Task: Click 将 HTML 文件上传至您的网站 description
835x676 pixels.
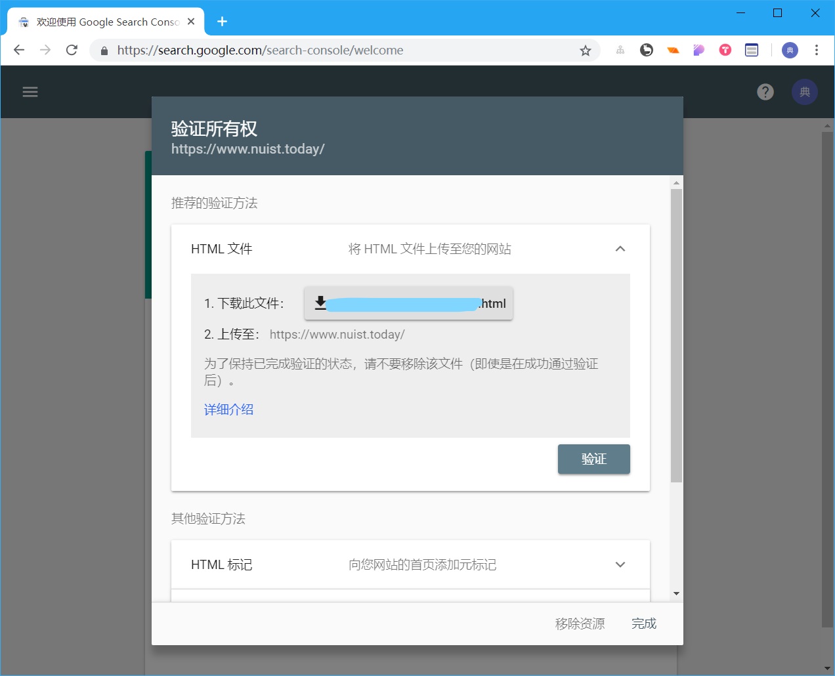Action: click(429, 249)
